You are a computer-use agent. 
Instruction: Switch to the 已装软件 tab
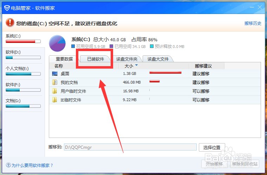point(96,59)
